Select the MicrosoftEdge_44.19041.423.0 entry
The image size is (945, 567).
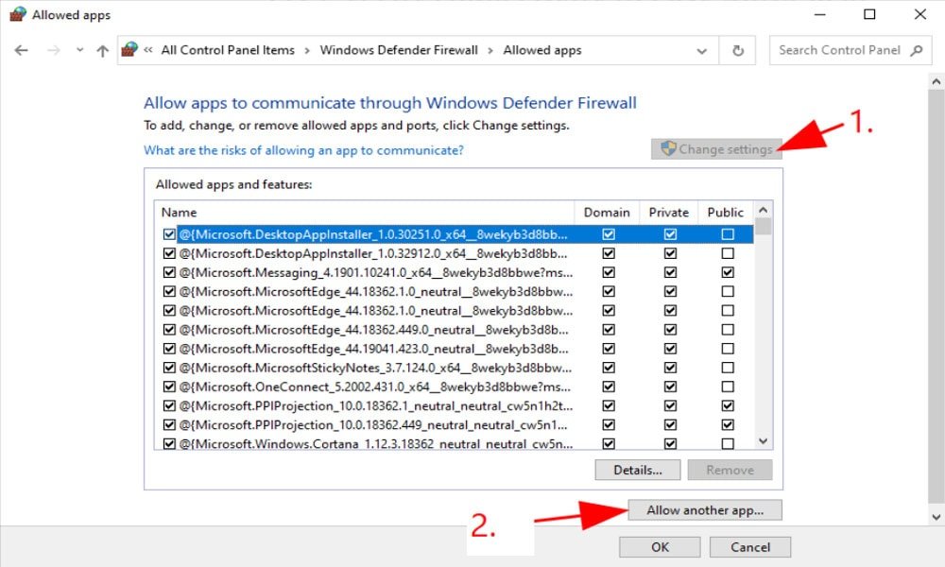click(373, 349)
